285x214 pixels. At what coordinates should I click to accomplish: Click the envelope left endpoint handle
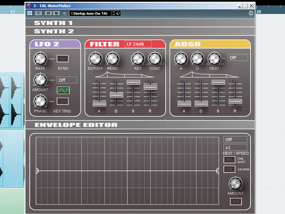point(37,171)
